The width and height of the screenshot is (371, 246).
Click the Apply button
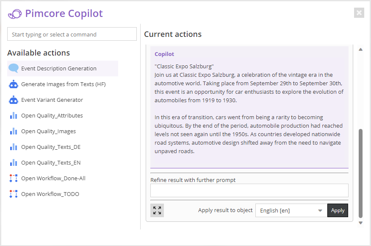(x=338, y=210)
